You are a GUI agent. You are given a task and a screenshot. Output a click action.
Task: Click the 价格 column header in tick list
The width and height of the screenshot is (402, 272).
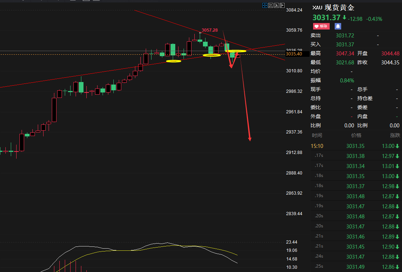click(356, 135)
